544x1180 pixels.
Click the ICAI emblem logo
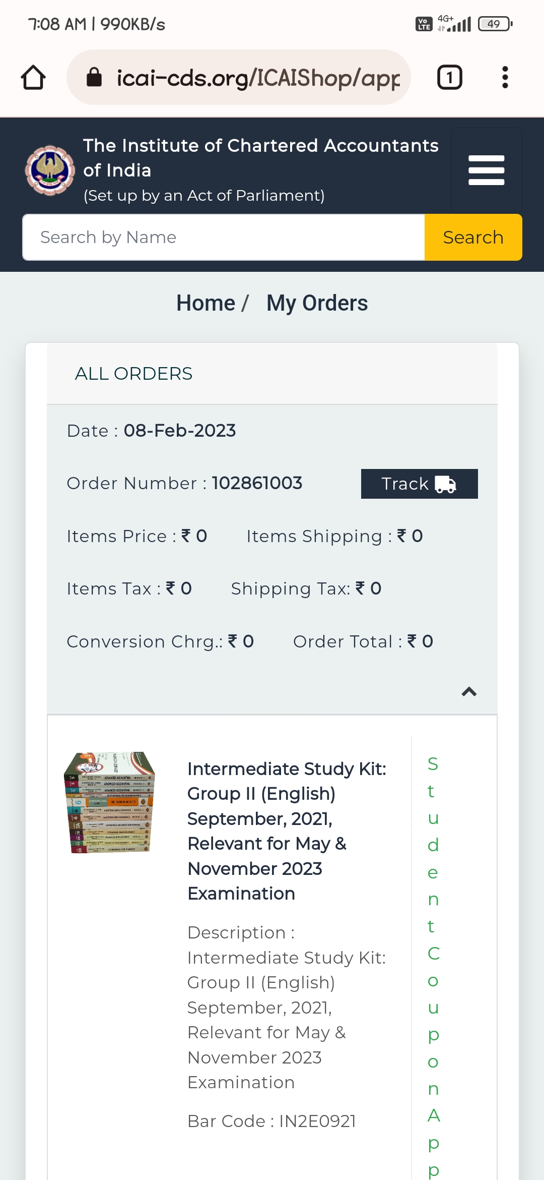[50, 170]
